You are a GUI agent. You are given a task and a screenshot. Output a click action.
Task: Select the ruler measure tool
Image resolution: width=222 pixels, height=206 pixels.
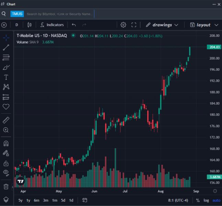[x=6, y=120]
